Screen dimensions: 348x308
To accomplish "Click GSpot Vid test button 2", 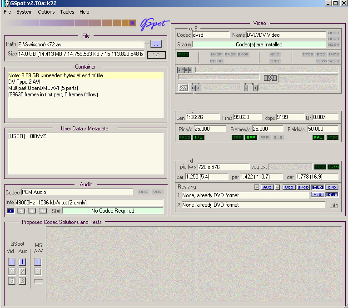I will point(12,271).
